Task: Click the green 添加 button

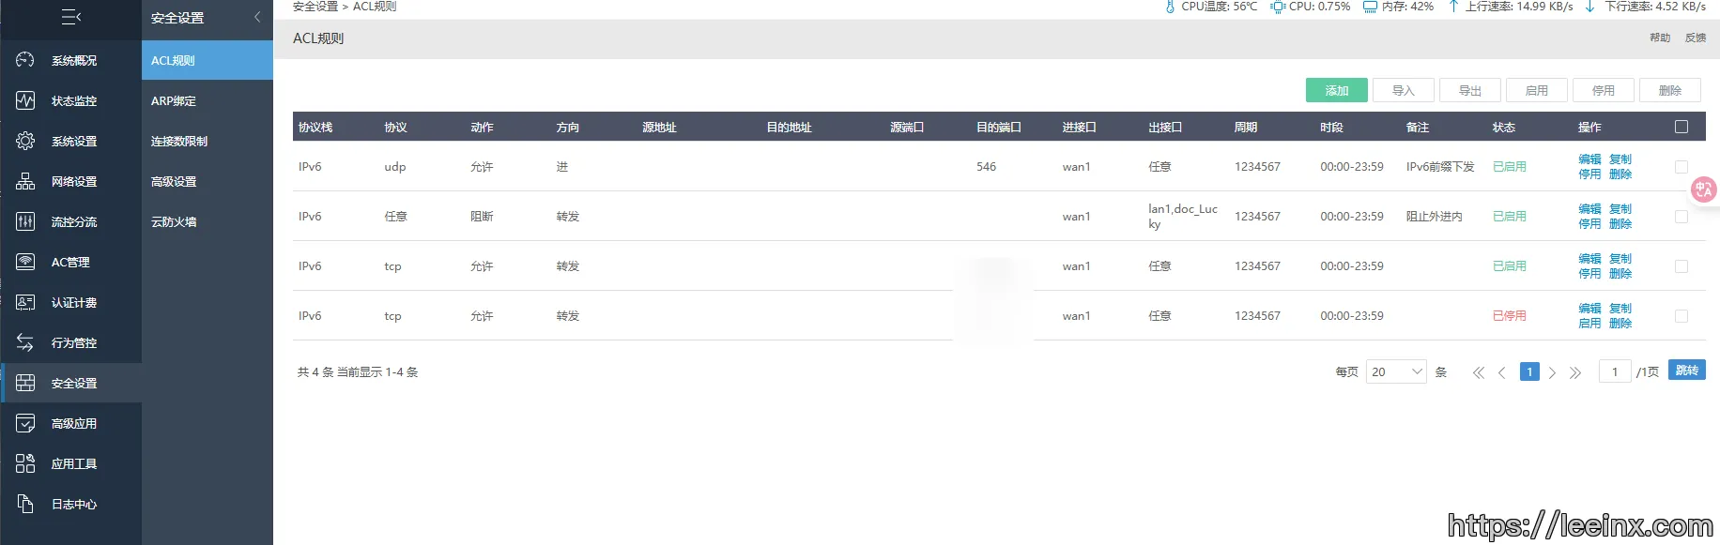Action: [1336, 90]
